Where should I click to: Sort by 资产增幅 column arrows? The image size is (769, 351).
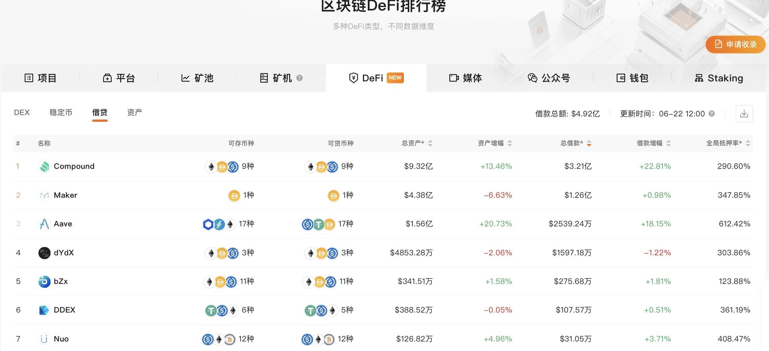[510, 143]
